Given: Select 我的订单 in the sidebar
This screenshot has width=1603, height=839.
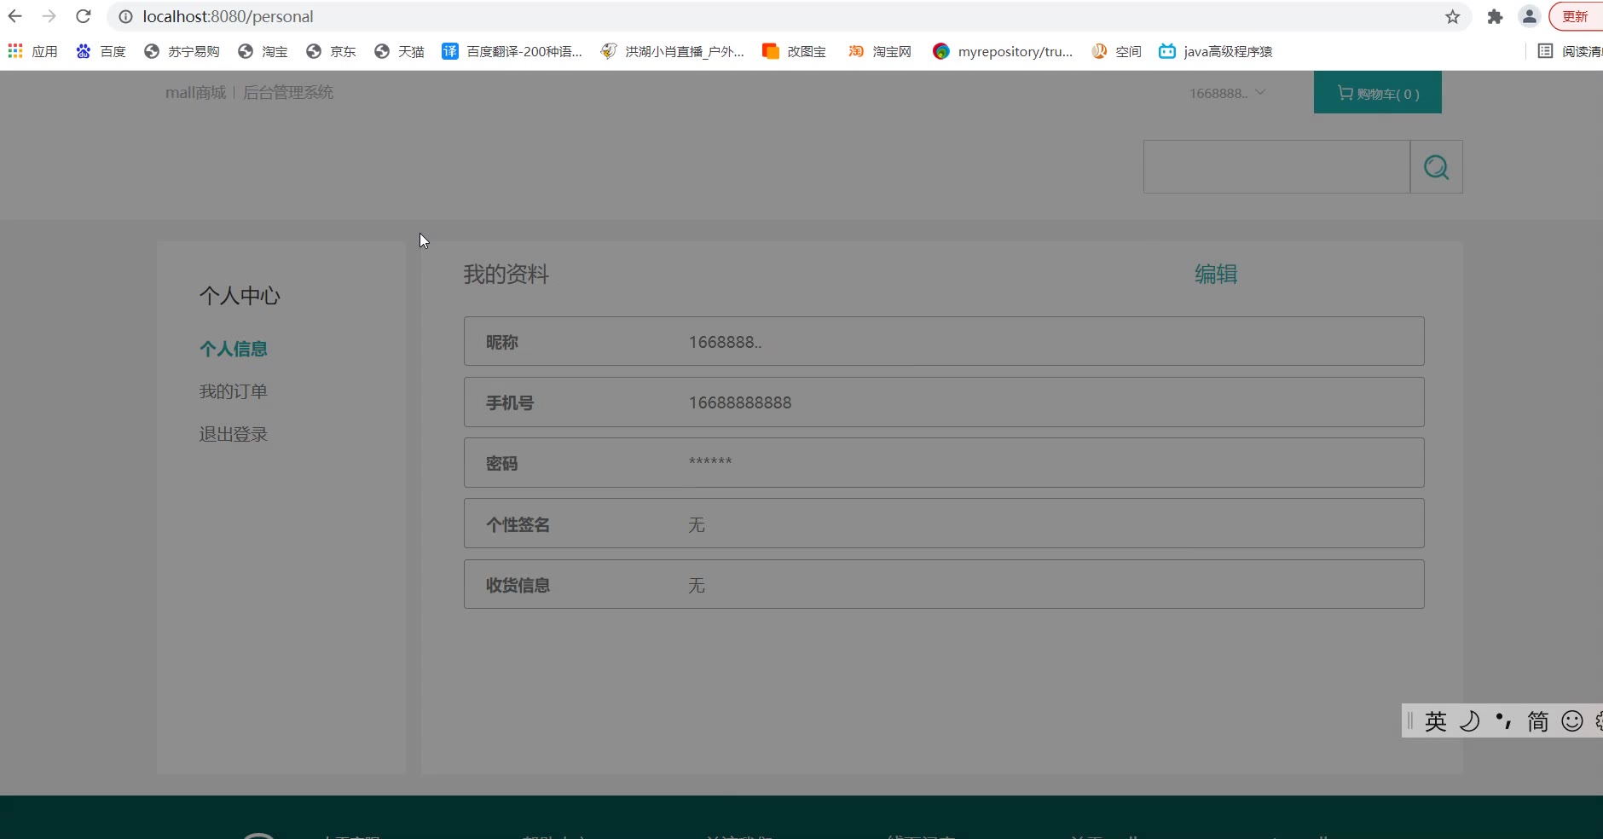Looking at the screenshot, I should (234, 391).
